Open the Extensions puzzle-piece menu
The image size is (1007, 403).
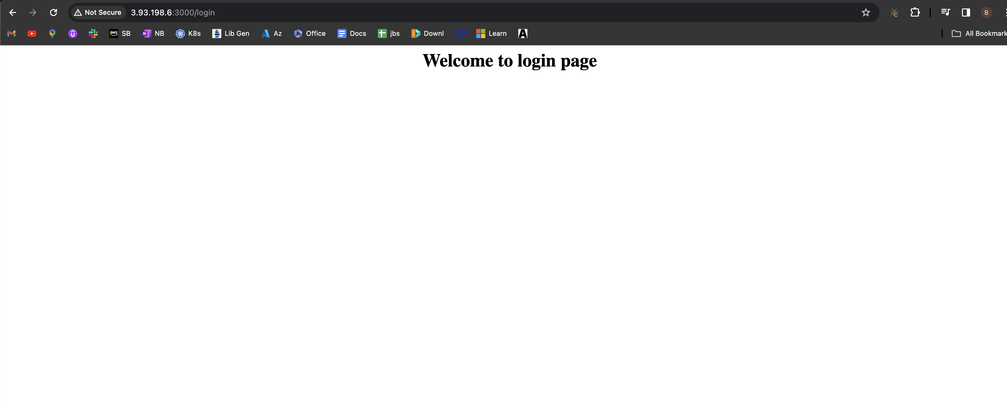915,13
